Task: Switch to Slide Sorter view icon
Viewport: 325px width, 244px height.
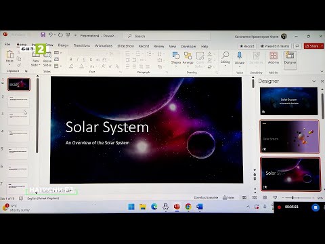Action: (x=255, y=198)
